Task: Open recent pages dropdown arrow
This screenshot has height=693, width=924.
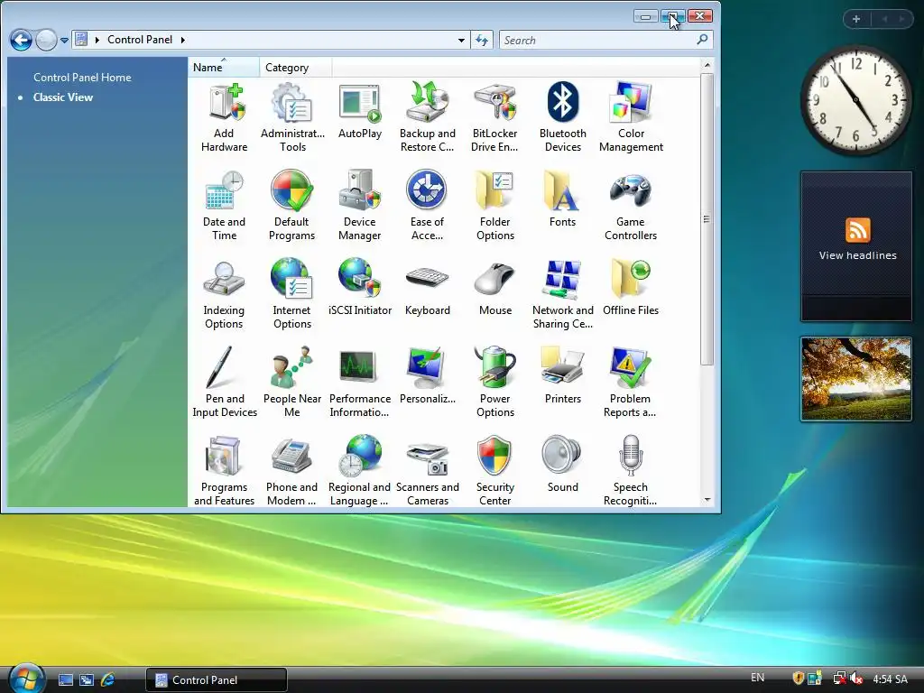Action: (64, 40)
